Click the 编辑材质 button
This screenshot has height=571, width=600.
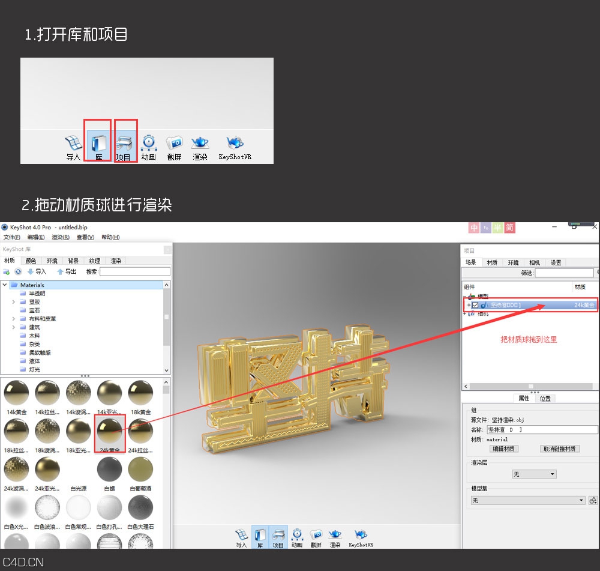pos(503,449)
